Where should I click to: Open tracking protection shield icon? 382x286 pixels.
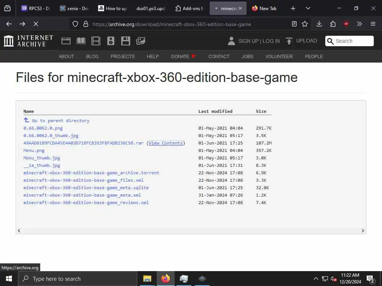pos(75,24)
